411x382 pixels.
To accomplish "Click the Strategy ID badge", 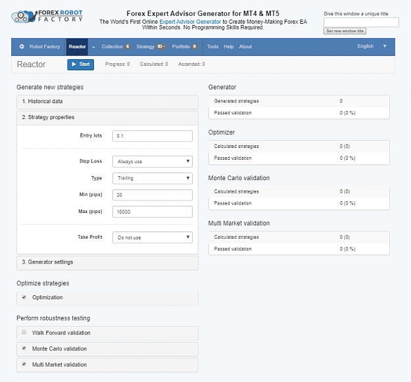I will (x=162, y=47).
